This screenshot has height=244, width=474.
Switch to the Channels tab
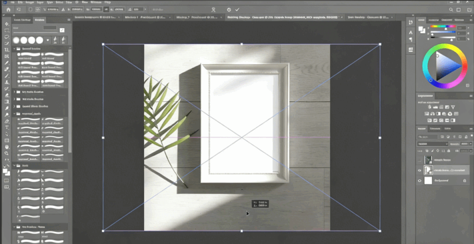click(x=435, y=129)
